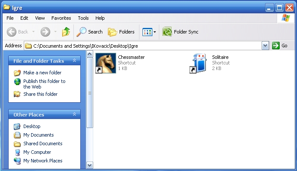Click the Make a new folder icon

[x=17, y=73]
